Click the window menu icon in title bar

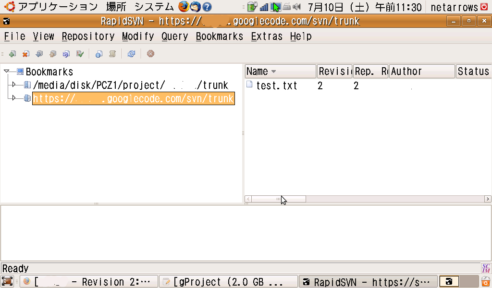(6, 21)
